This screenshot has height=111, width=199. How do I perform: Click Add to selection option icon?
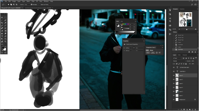(x=11, y=5)
